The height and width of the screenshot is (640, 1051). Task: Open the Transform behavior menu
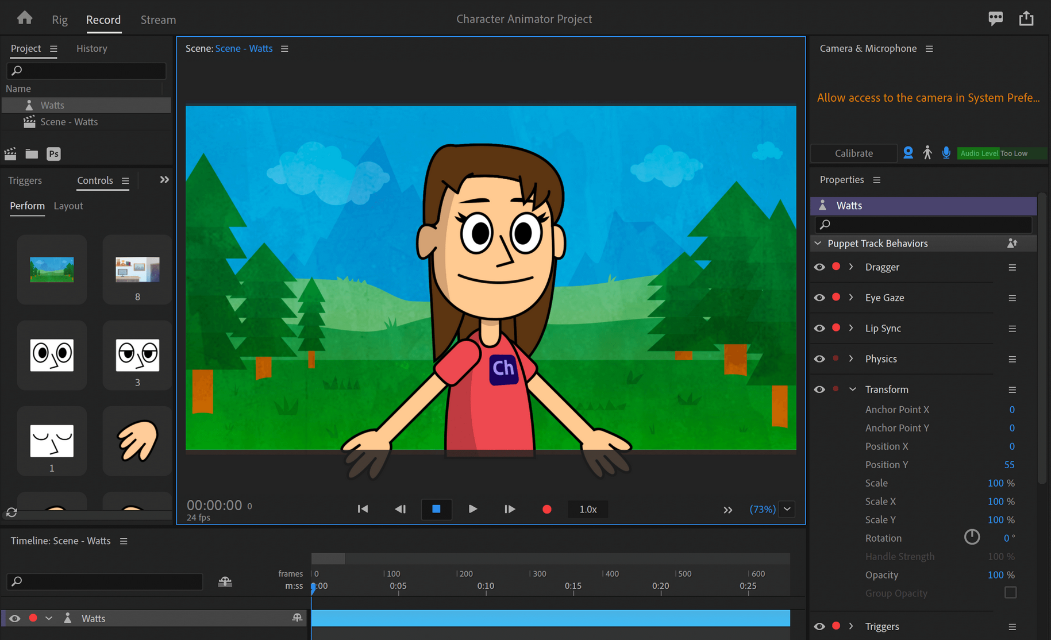pos(1012,390)
